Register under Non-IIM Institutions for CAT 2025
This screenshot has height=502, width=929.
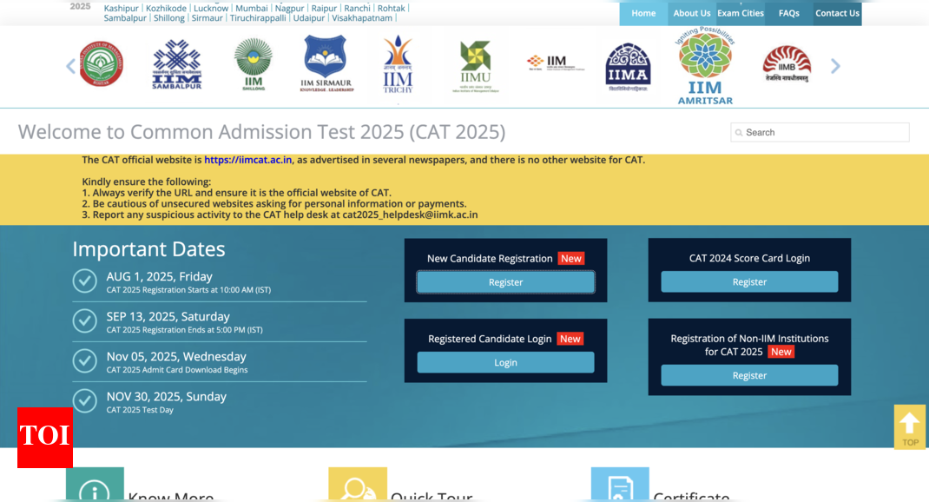[749, 375]
